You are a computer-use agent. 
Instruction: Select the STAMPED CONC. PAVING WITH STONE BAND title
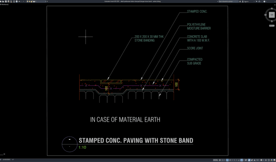pyautogui.click(x=136, y=141)
